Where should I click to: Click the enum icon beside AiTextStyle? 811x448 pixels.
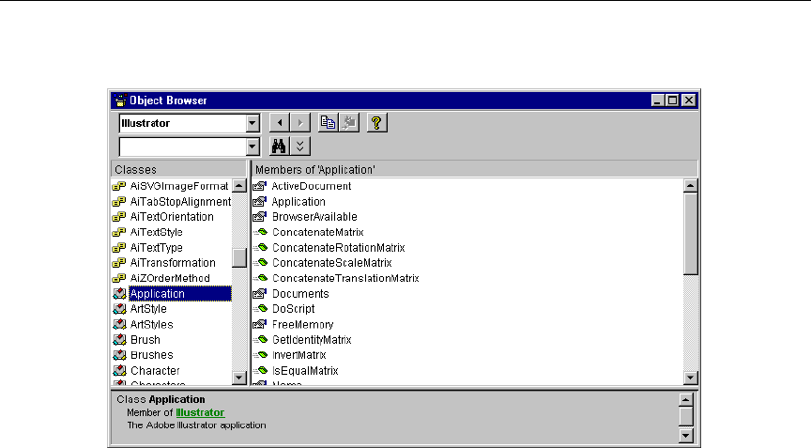click(119, 232)
